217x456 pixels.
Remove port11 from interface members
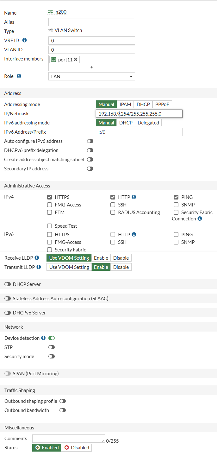point(76,60)
